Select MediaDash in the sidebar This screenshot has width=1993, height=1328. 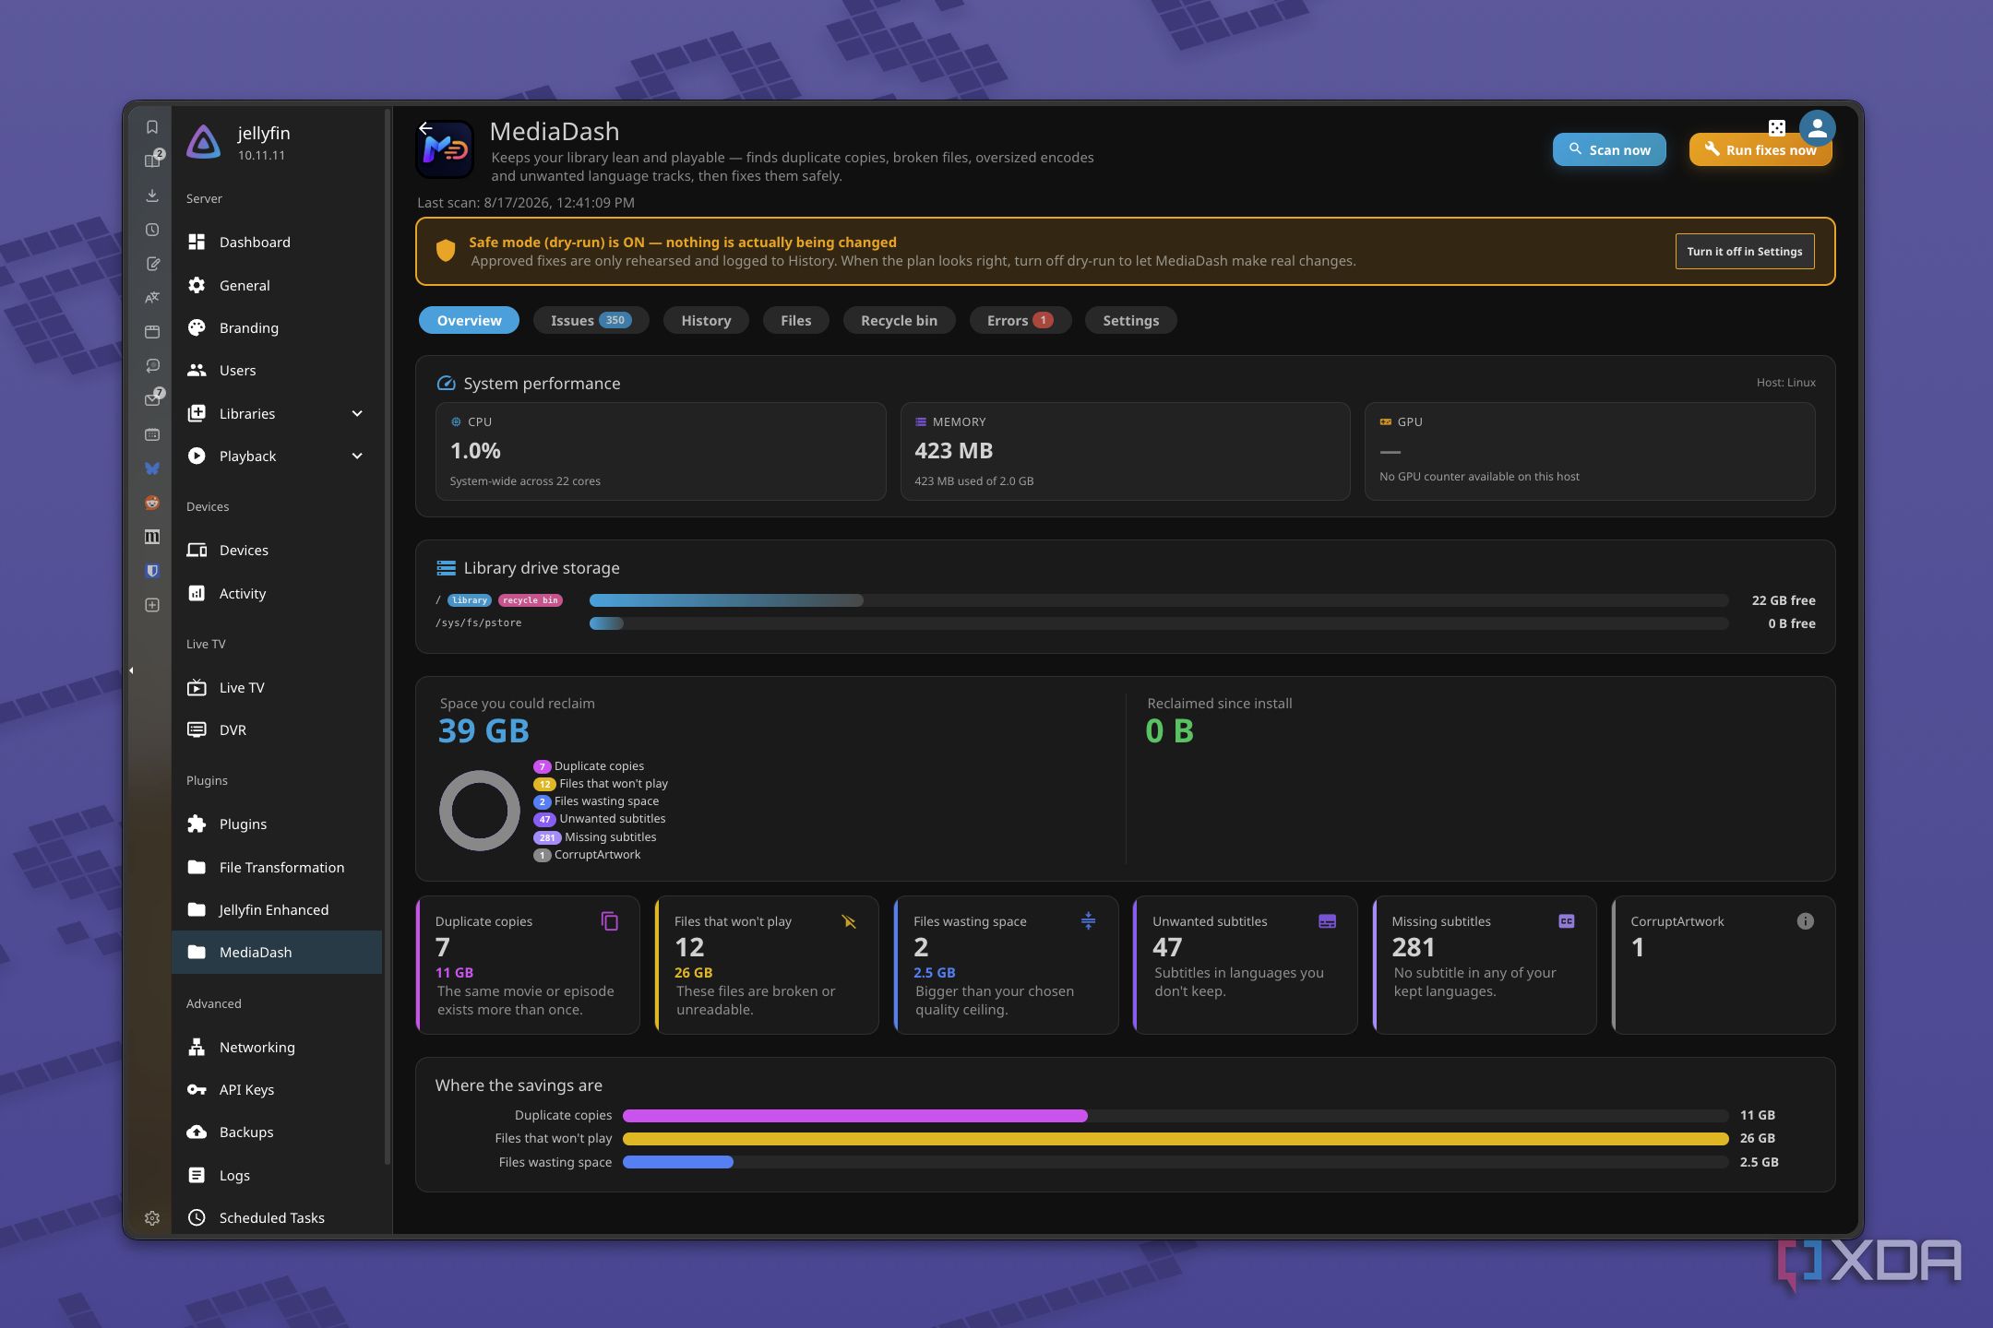click(x=276, y=952)
